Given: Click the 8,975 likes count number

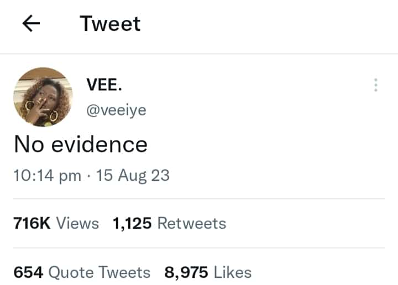Looking at the screenshot, I should 186,272.
